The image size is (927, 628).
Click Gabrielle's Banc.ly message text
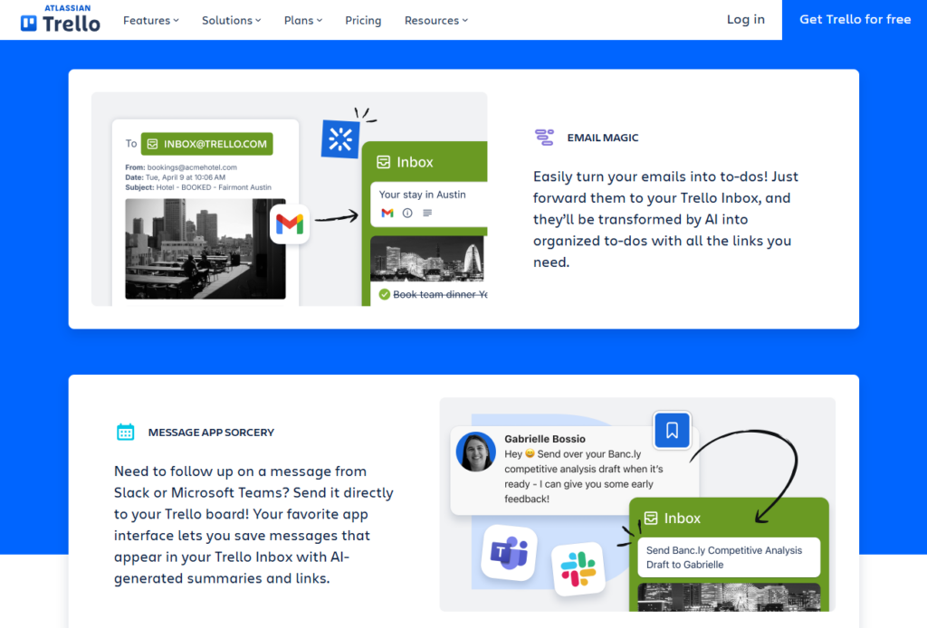(x=583, y=476)
